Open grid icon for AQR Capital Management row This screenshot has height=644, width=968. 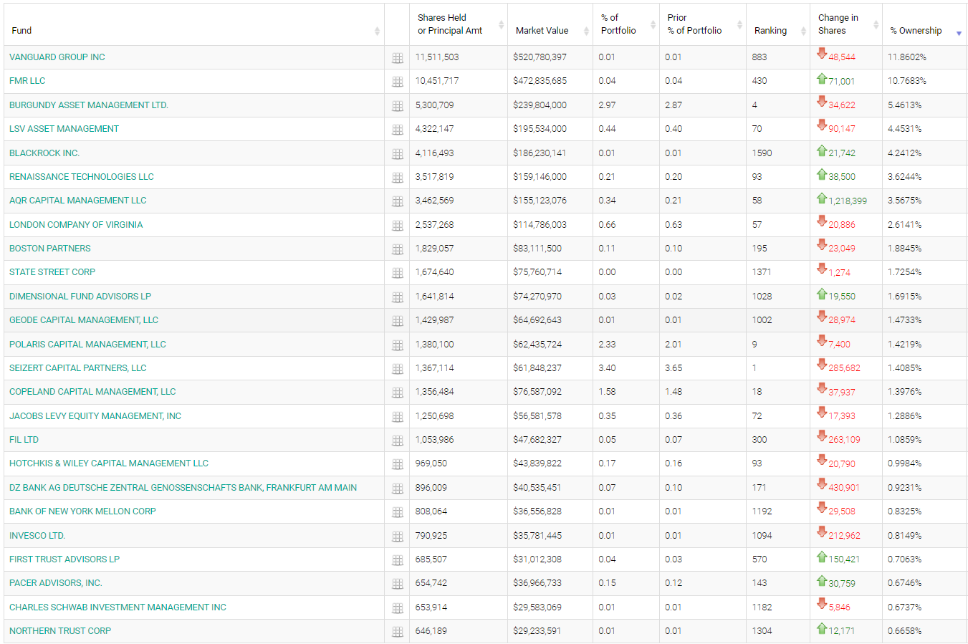tap(398, 201)
